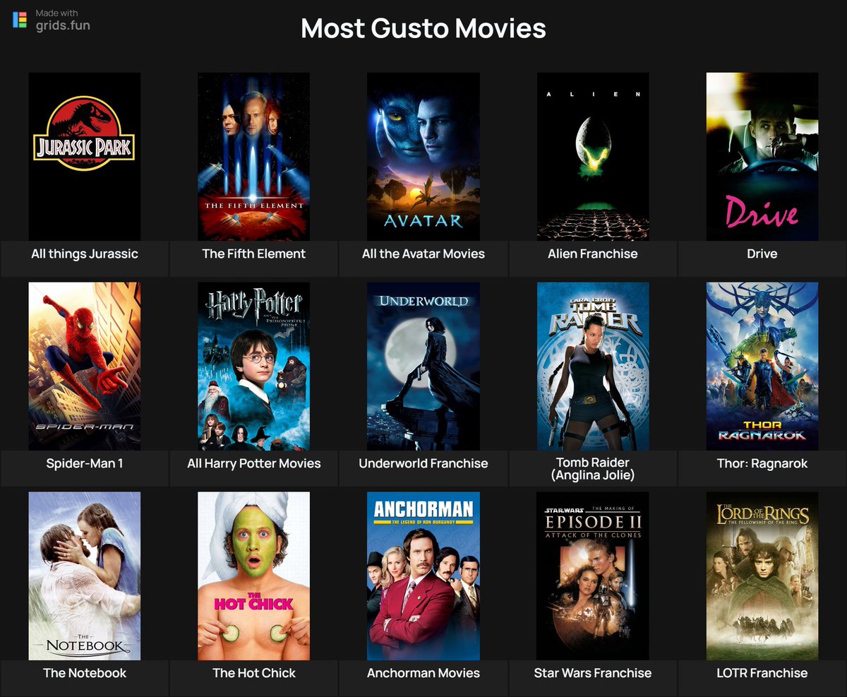847x697 pixels.
Task: Select the Avatar movie poster
Action: click(423, 156)
